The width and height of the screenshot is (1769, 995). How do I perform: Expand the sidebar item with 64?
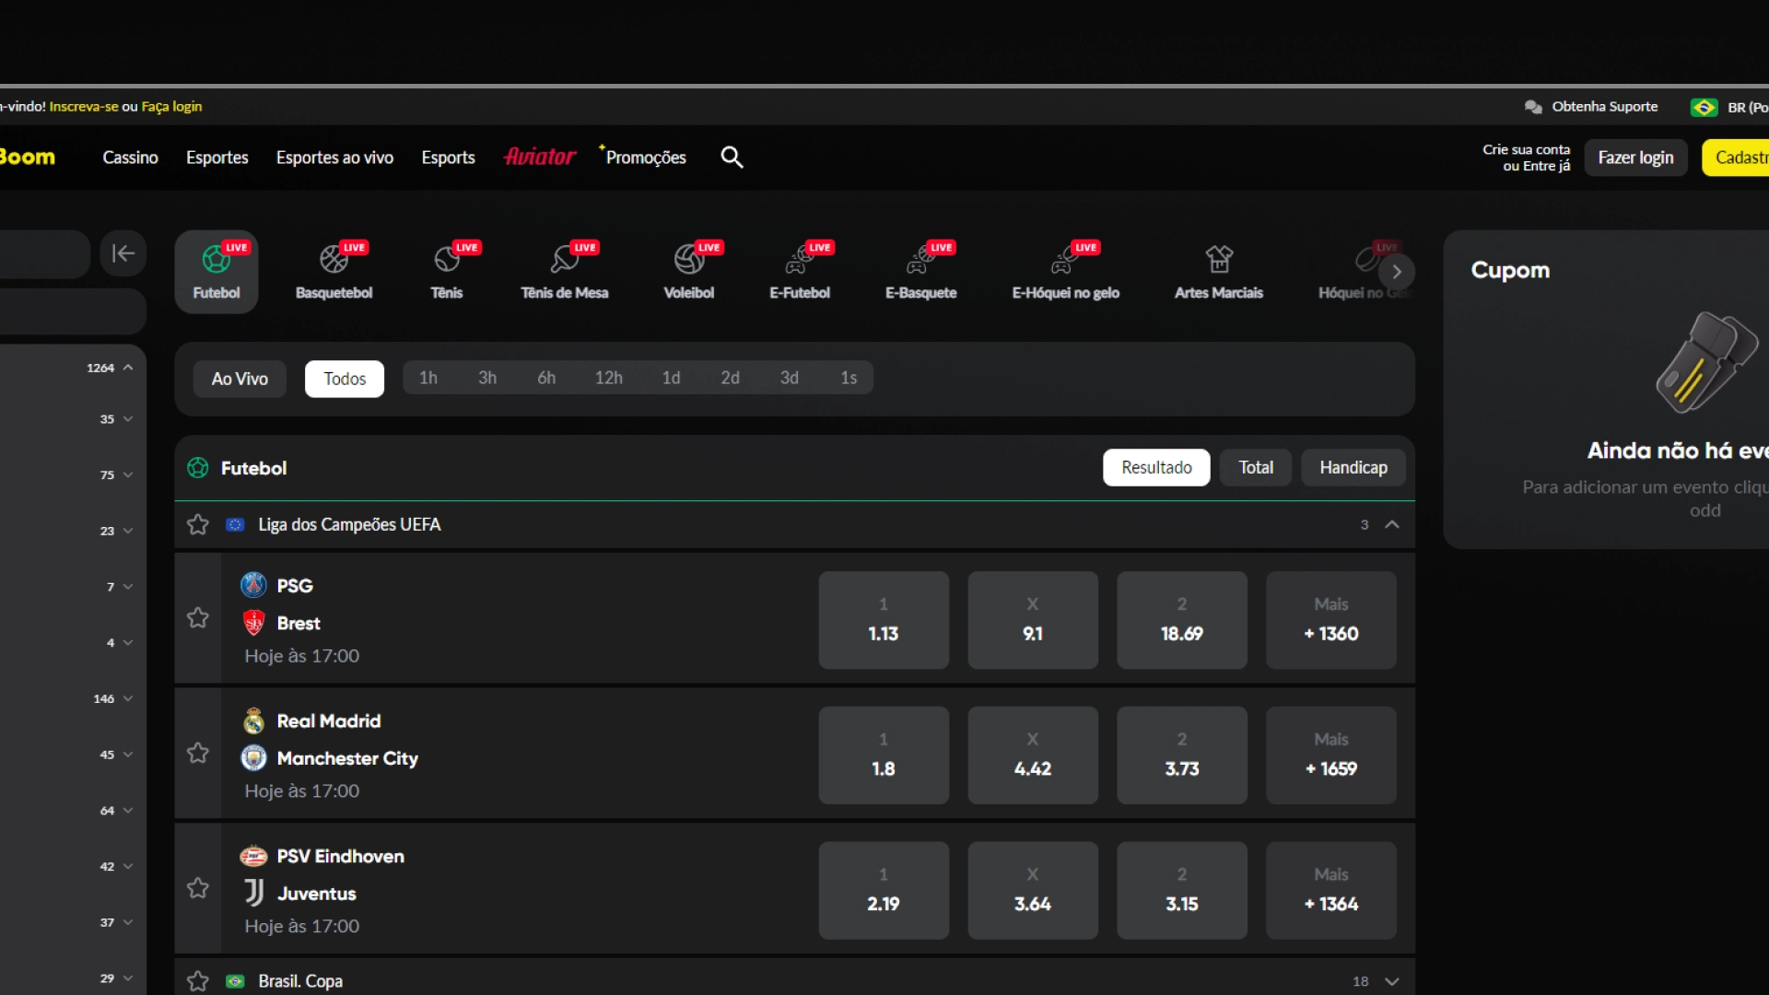click(128, 811)
